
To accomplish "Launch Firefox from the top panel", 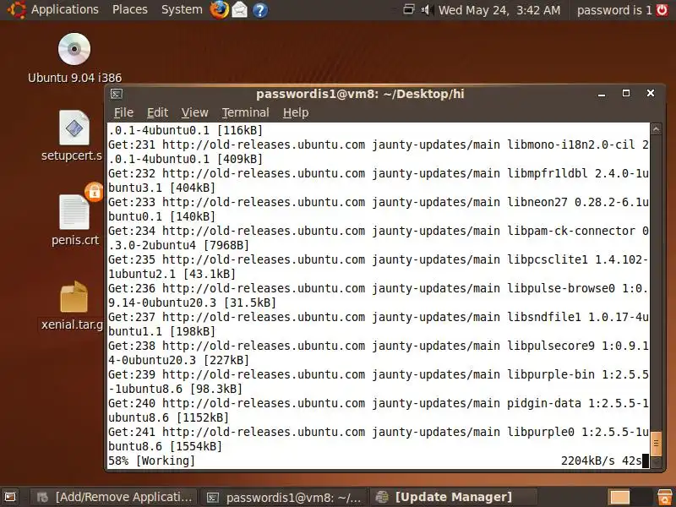I will pyautogui.click(x=219, y=10).
